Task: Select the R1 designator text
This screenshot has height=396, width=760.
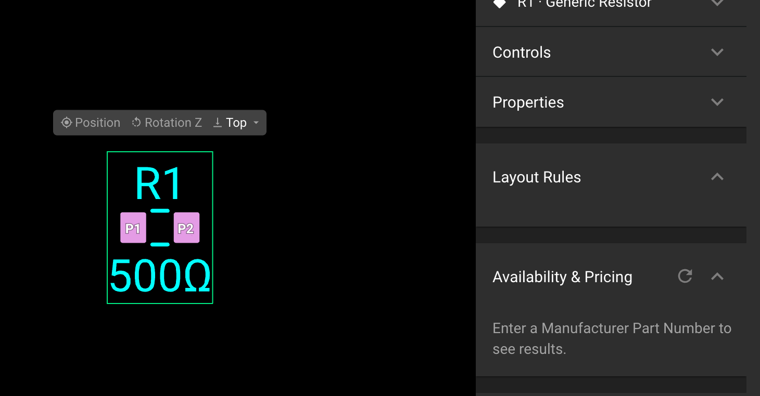Action: click(x=158, y=183)
